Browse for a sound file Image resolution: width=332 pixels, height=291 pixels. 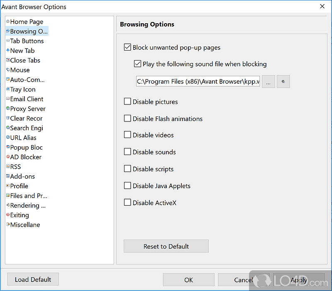click(268, 82)
